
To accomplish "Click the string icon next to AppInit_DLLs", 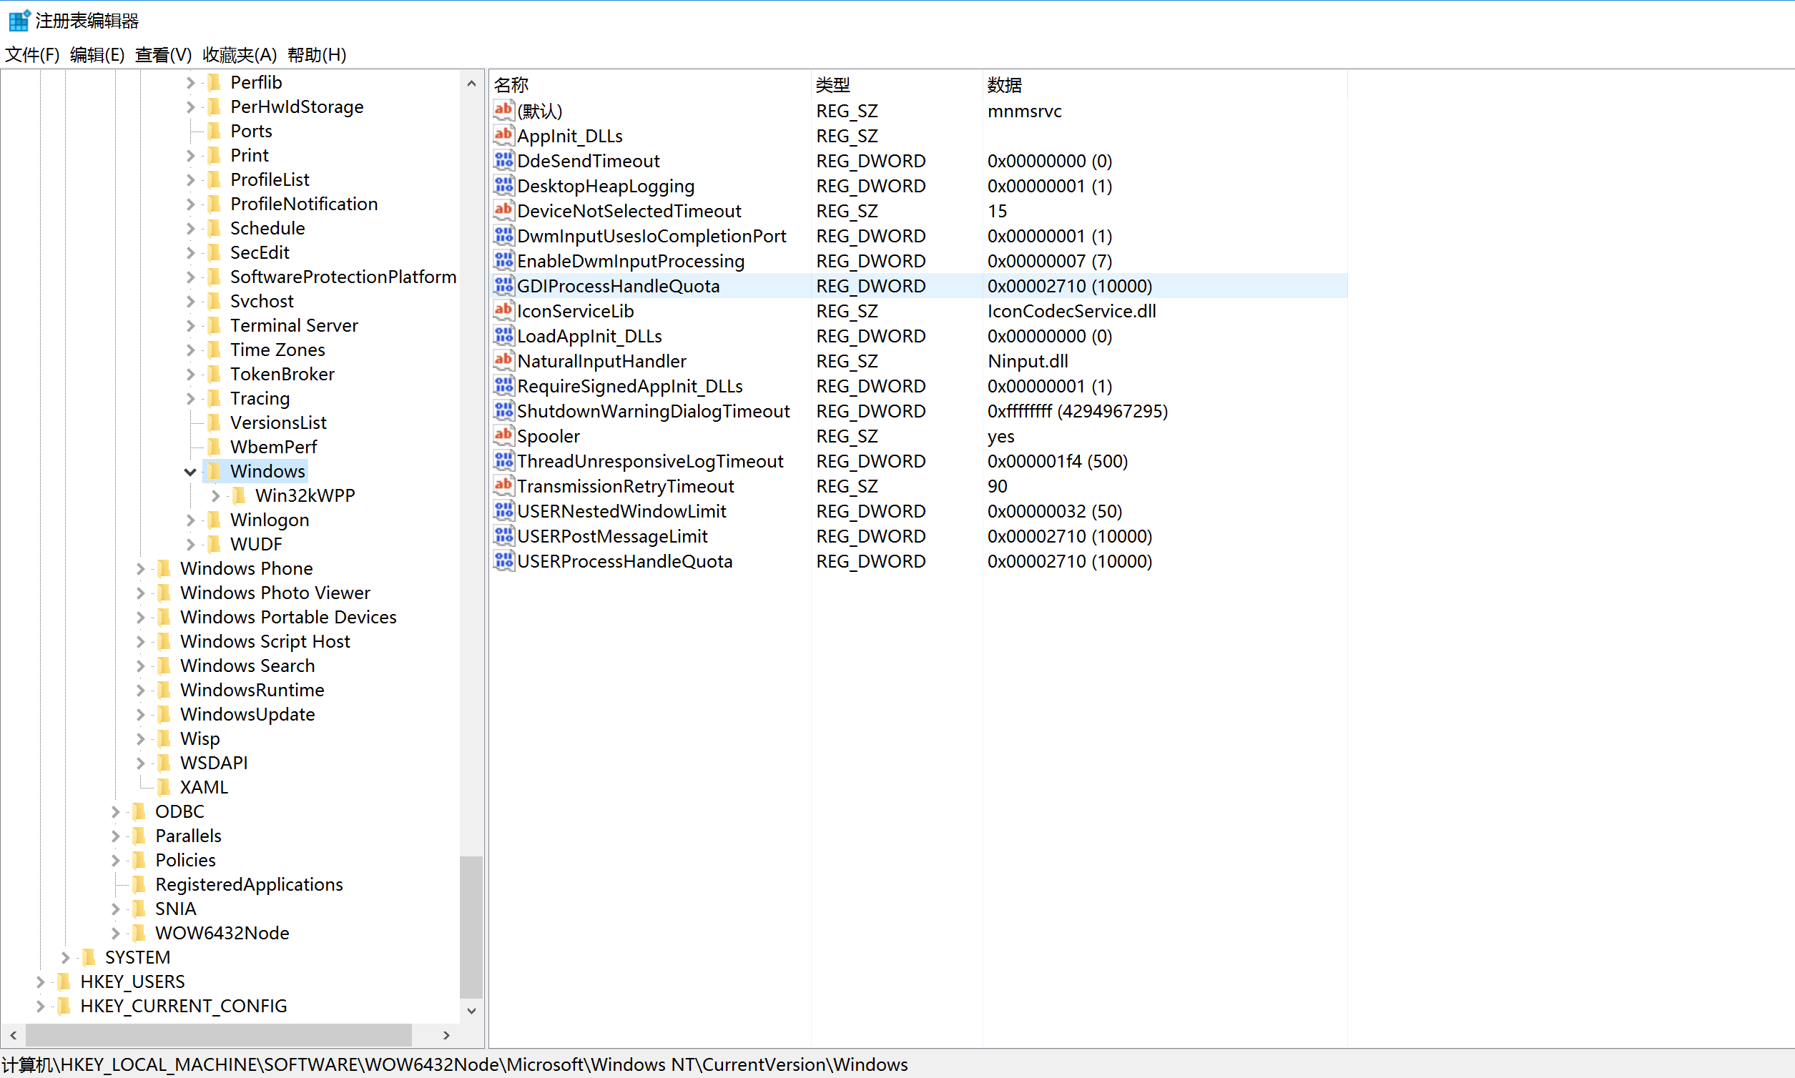I will (x=503, y=135).
